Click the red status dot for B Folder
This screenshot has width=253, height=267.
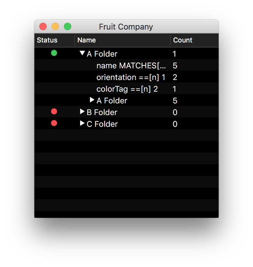pyautogui.click(x=54, y=112)
